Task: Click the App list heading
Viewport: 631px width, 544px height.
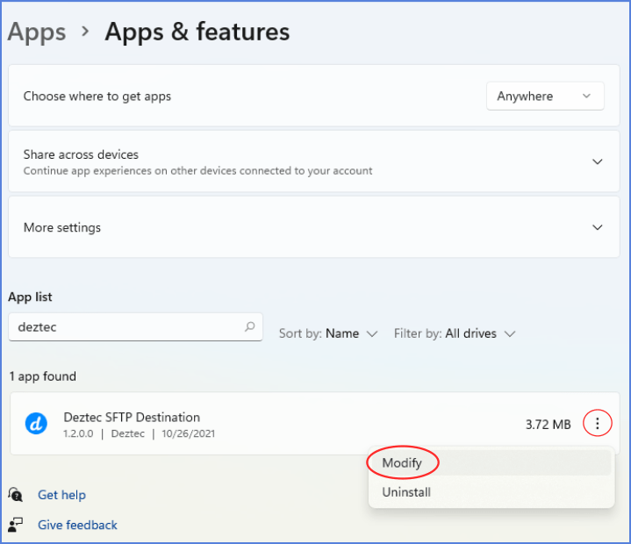Action: point(30,297)
